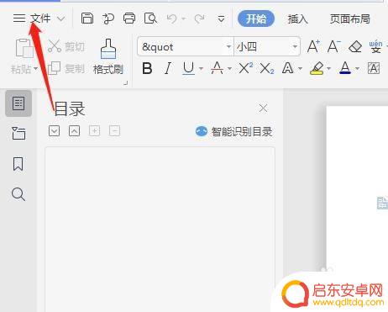Click the Undo icon
Viewport: 388px width, 312px height.
pos(172,19)
